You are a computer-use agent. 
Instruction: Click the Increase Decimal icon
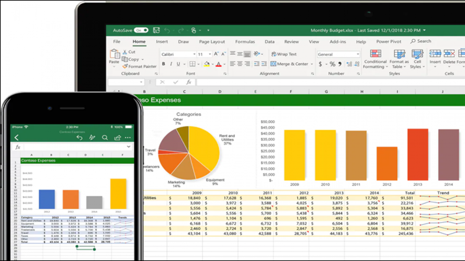349,64
